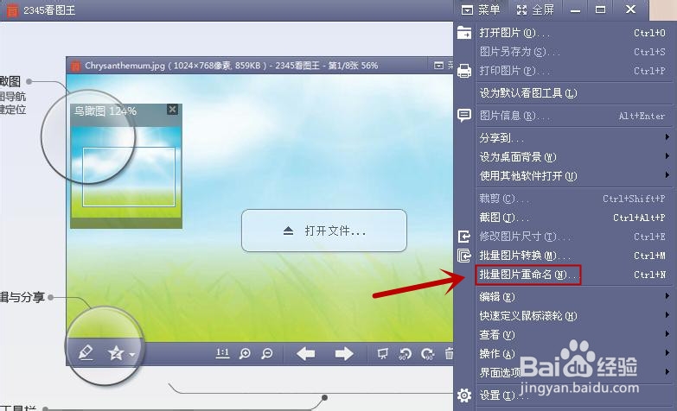677x411 pixels.
Task: Switch to 全屏 fullscreen mode
Action: [535, 9]
